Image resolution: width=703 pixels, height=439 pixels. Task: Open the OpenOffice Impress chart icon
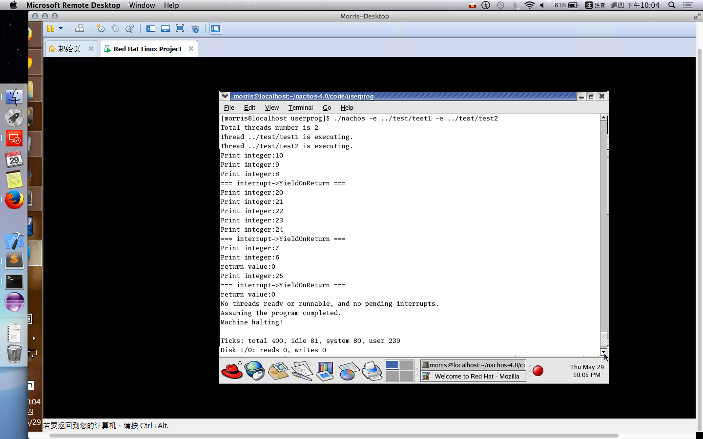pyautogui.click(x=325, y=371)
